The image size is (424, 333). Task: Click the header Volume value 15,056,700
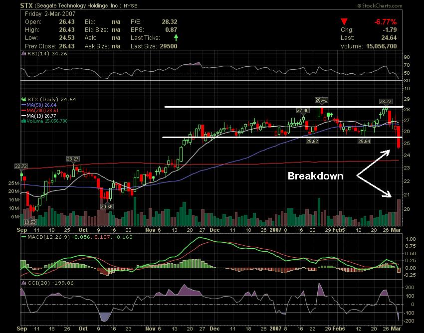coord(382,46)
